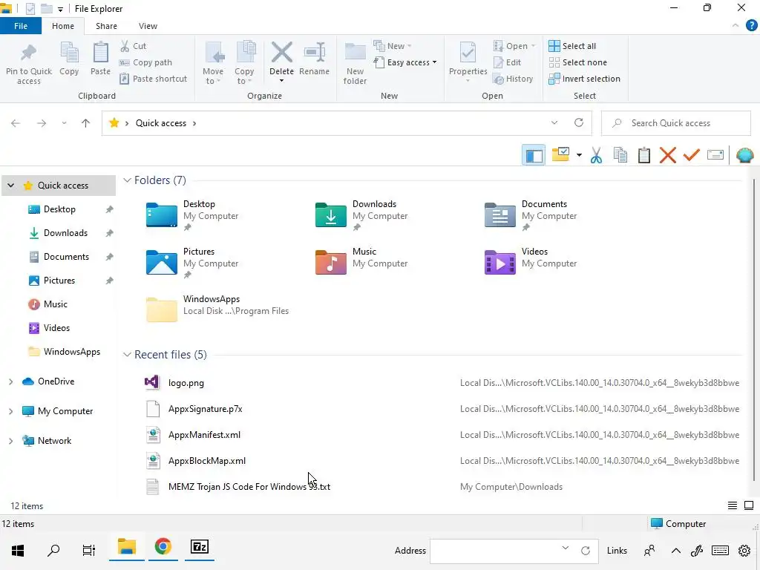Click the copy toolbar icon beside scissors

[x=620, y=155]
